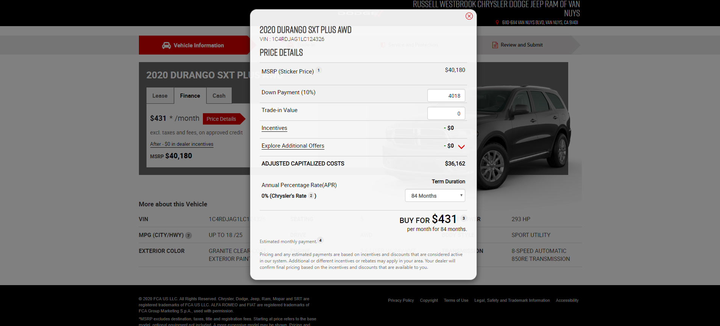Select the Cash payment tab
This screenshot has height=326, width=720.
[x=219, y=96]
